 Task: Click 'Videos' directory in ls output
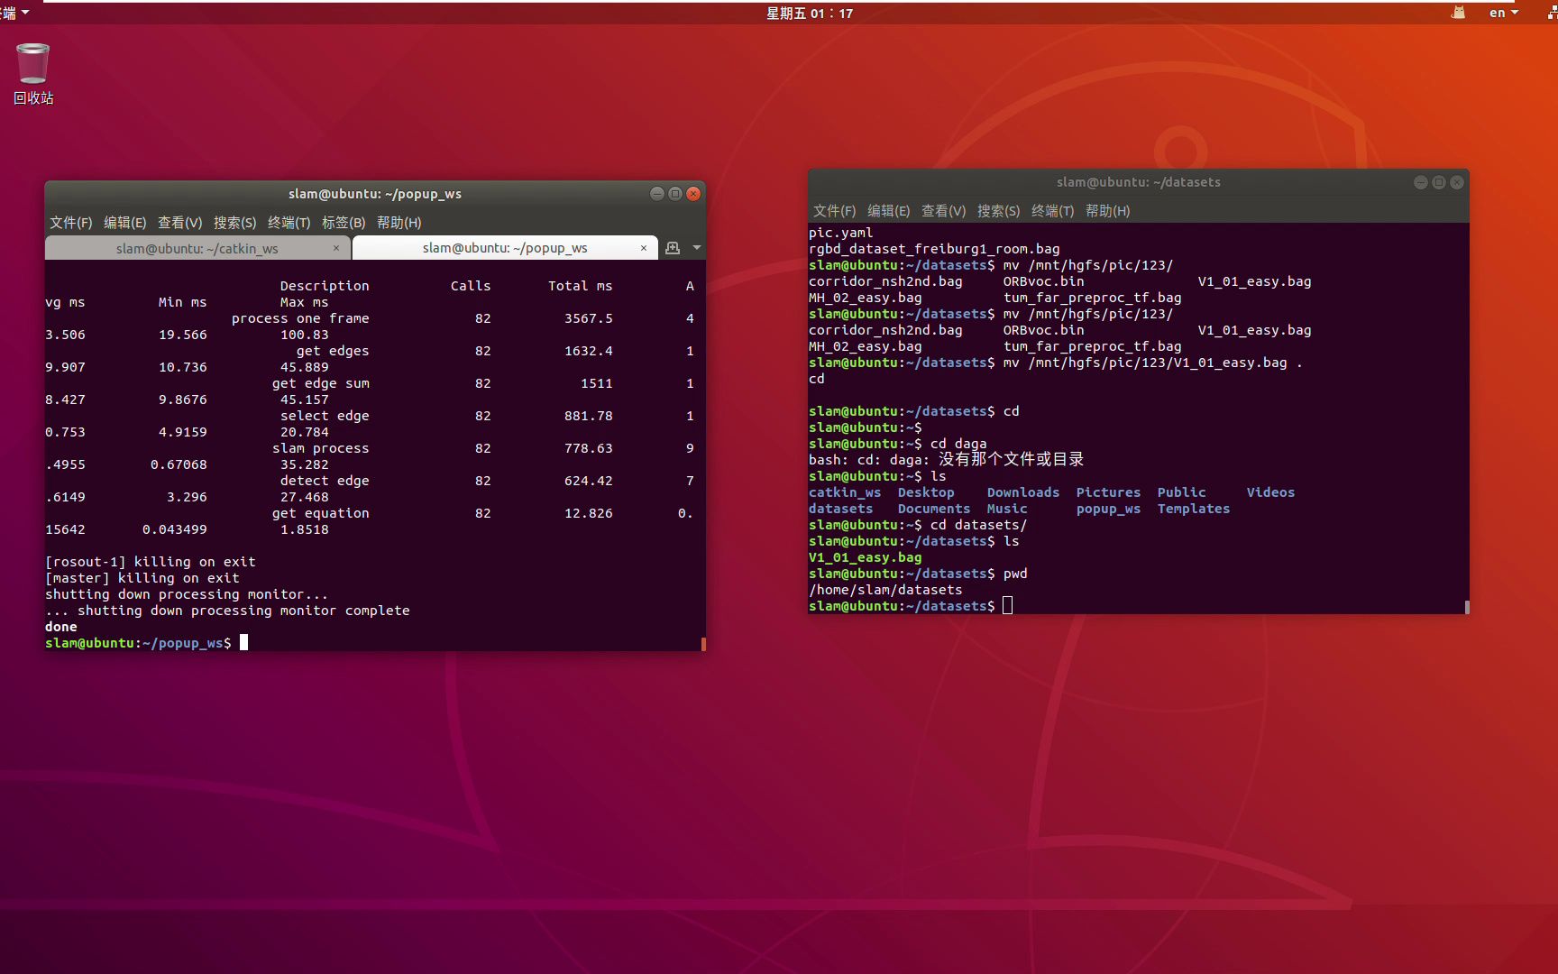(x=1270, y=492)
